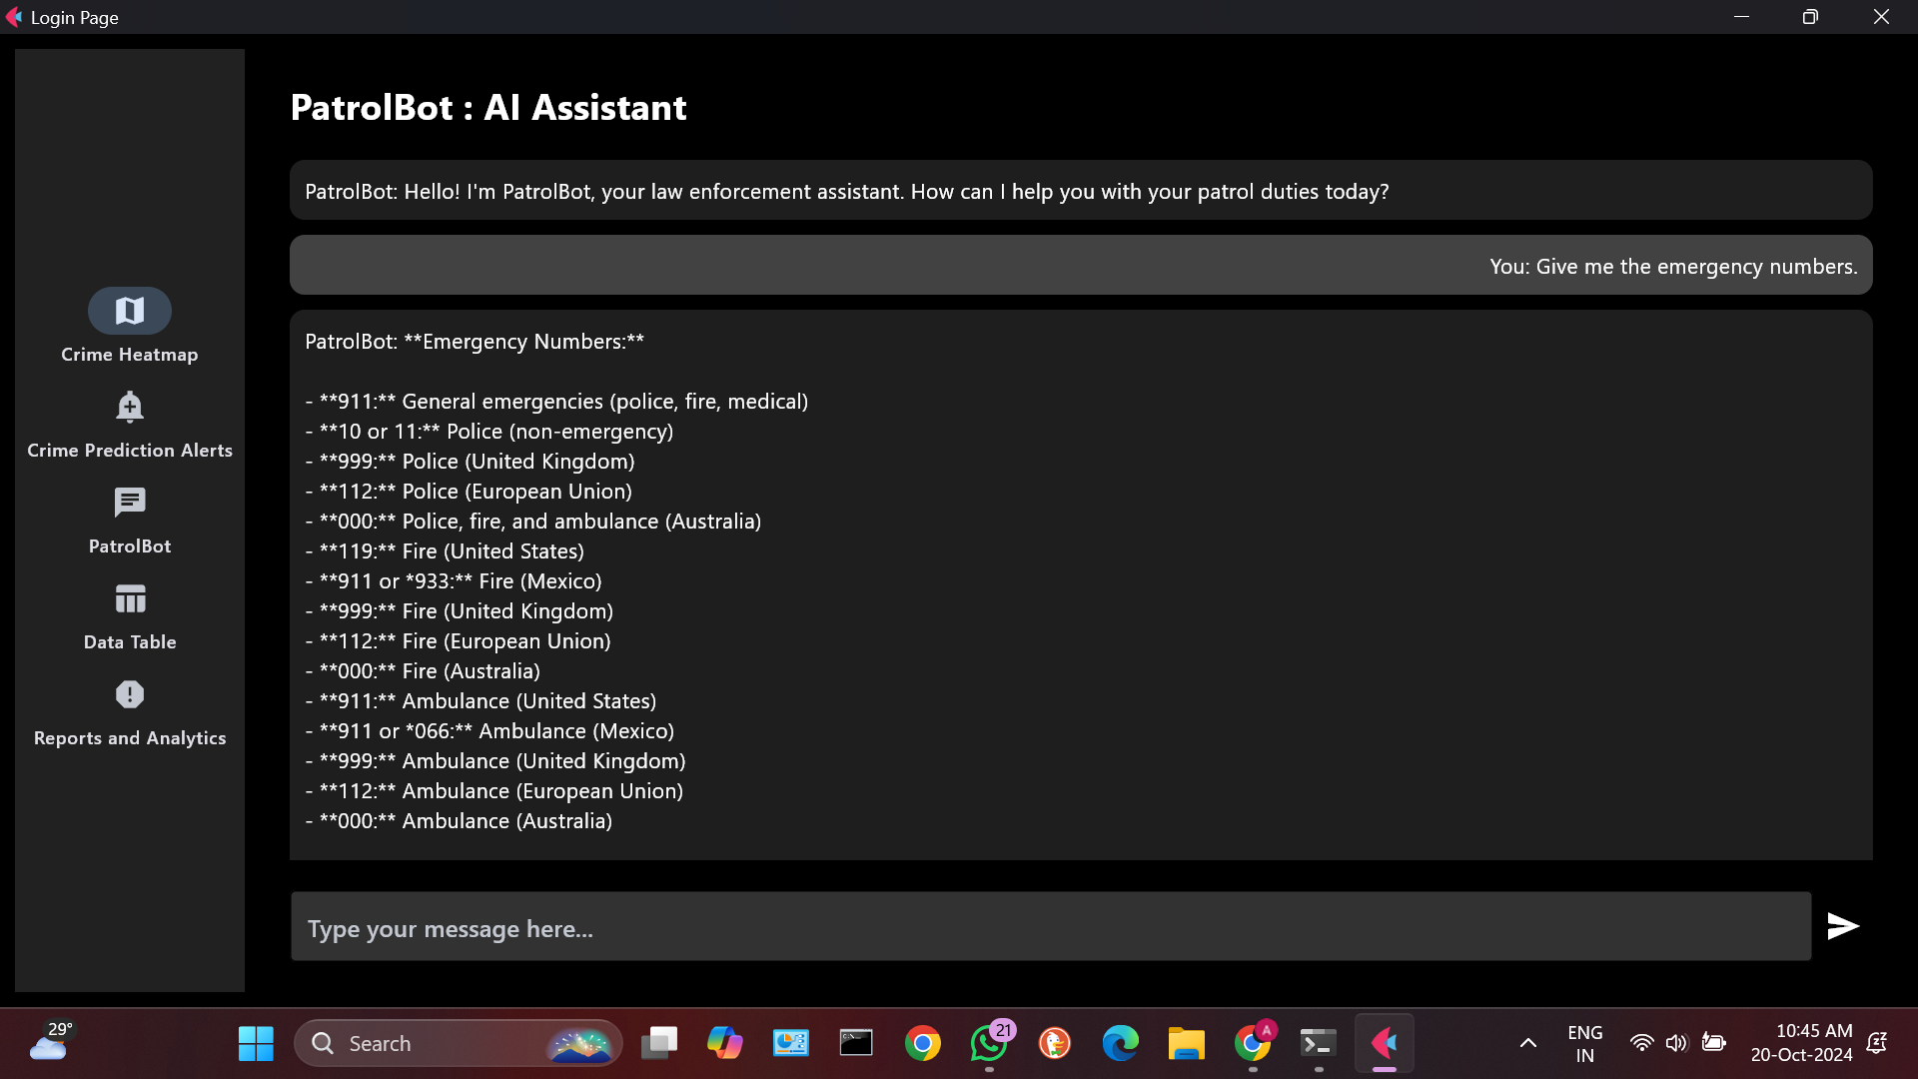The height and width of the screenshot is (1079, 1918).
Task: Open WhatsApp from the taskbar
Action: 989,1044
